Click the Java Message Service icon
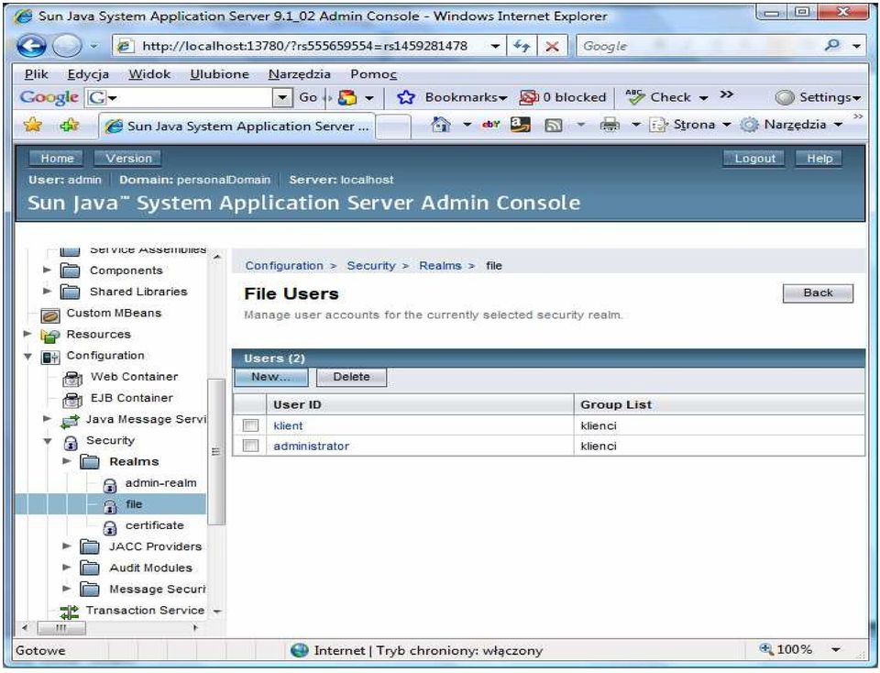Screen dimensions: 880x673 pyautogui.click(x=71, y=421)
